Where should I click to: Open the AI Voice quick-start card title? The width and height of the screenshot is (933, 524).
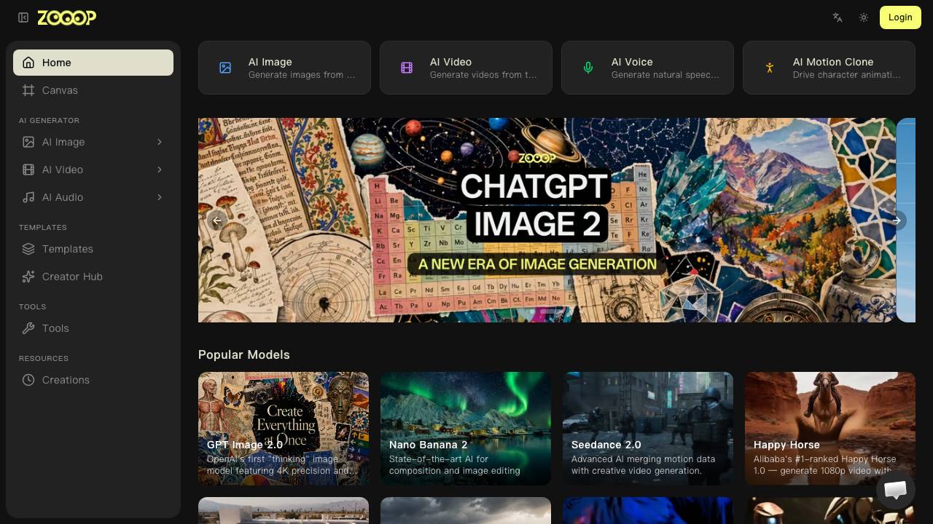coord(632,62)
